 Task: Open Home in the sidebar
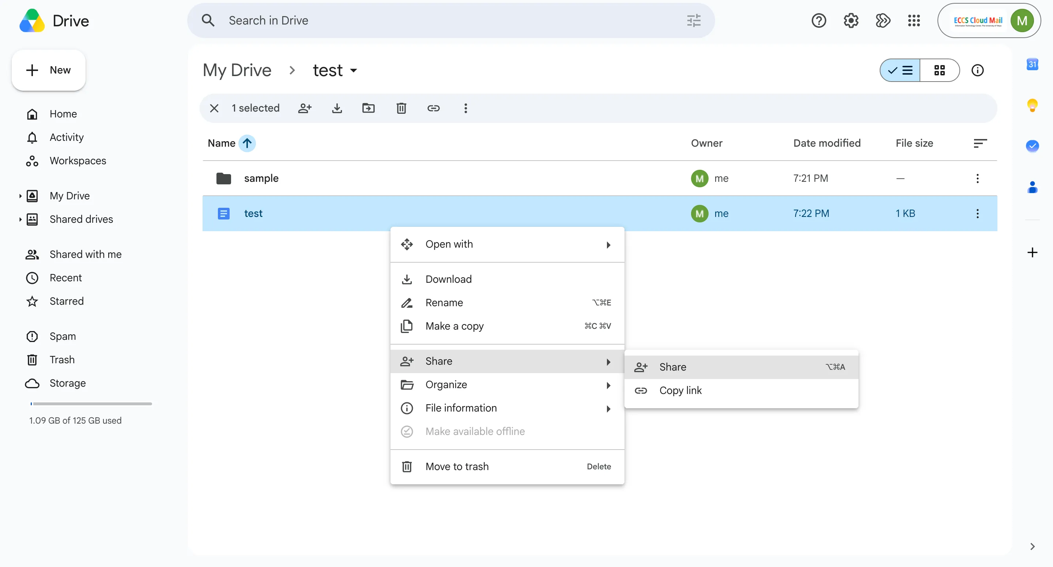(x=63, y=114)
